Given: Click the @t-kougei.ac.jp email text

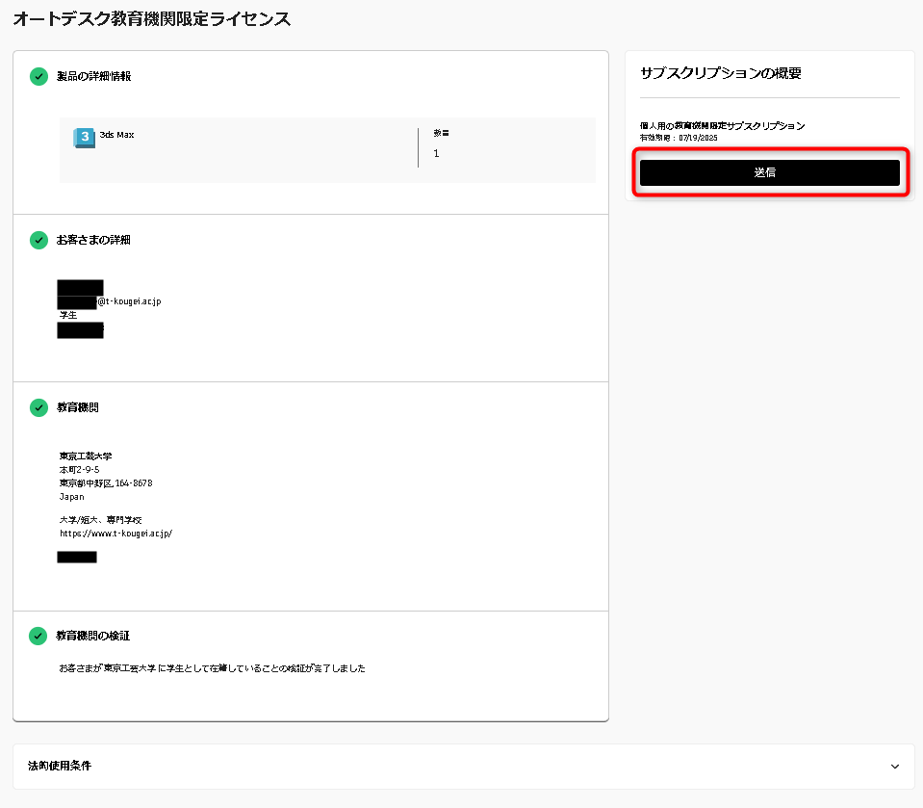Looking at the screenshot, I should 130,300.
